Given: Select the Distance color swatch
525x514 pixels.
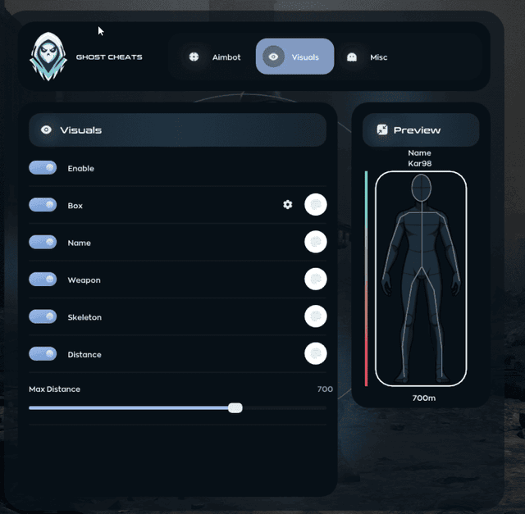Looking at the screenshot, I should pyautogui.click(x=316, y=353).
